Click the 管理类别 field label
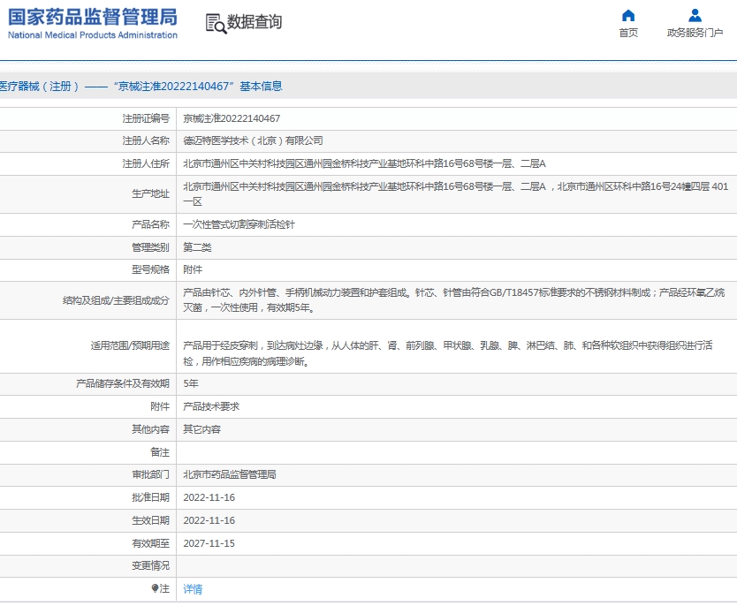 (150, 247)
